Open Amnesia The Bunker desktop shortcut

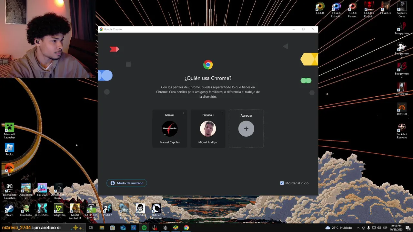pos(58,191)
